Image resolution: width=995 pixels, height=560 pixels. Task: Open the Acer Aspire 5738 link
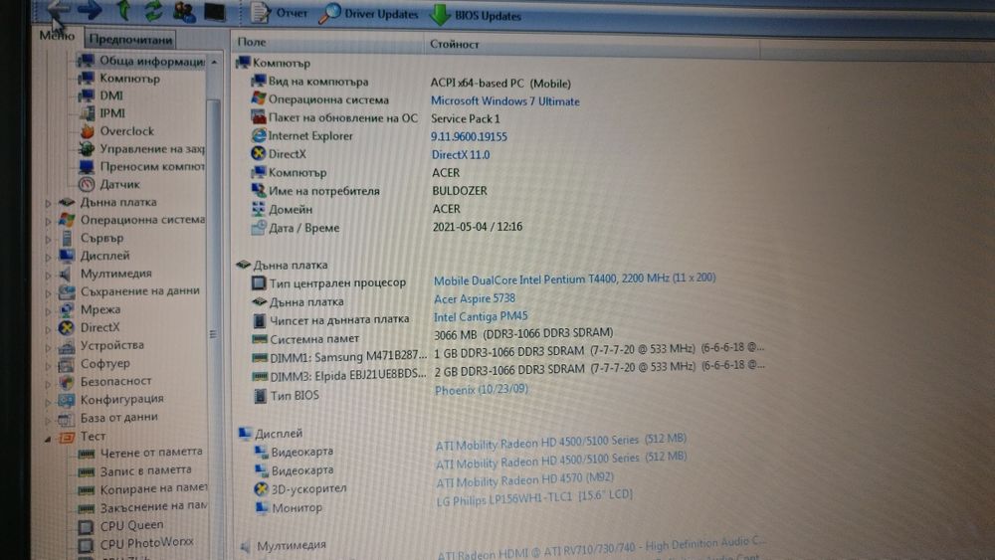pos(475,298)
